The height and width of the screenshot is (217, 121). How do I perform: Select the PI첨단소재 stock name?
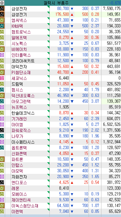coord(21,72)
